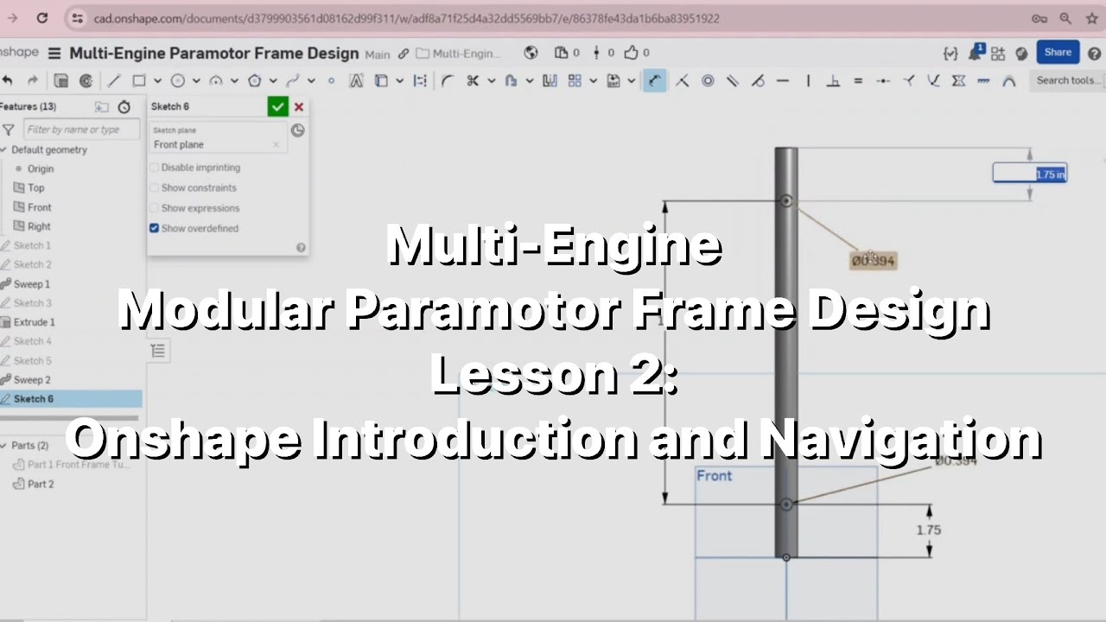Select the Center point circle tool

[x=178, y=80]
